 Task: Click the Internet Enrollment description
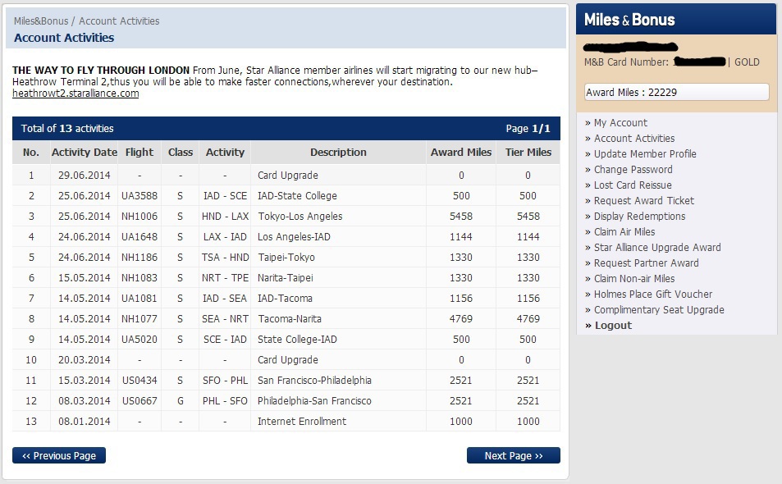point(302,421)
